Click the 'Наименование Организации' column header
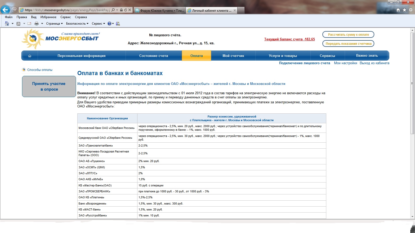This screenshot has width=415, height=233. pos(107,118)
